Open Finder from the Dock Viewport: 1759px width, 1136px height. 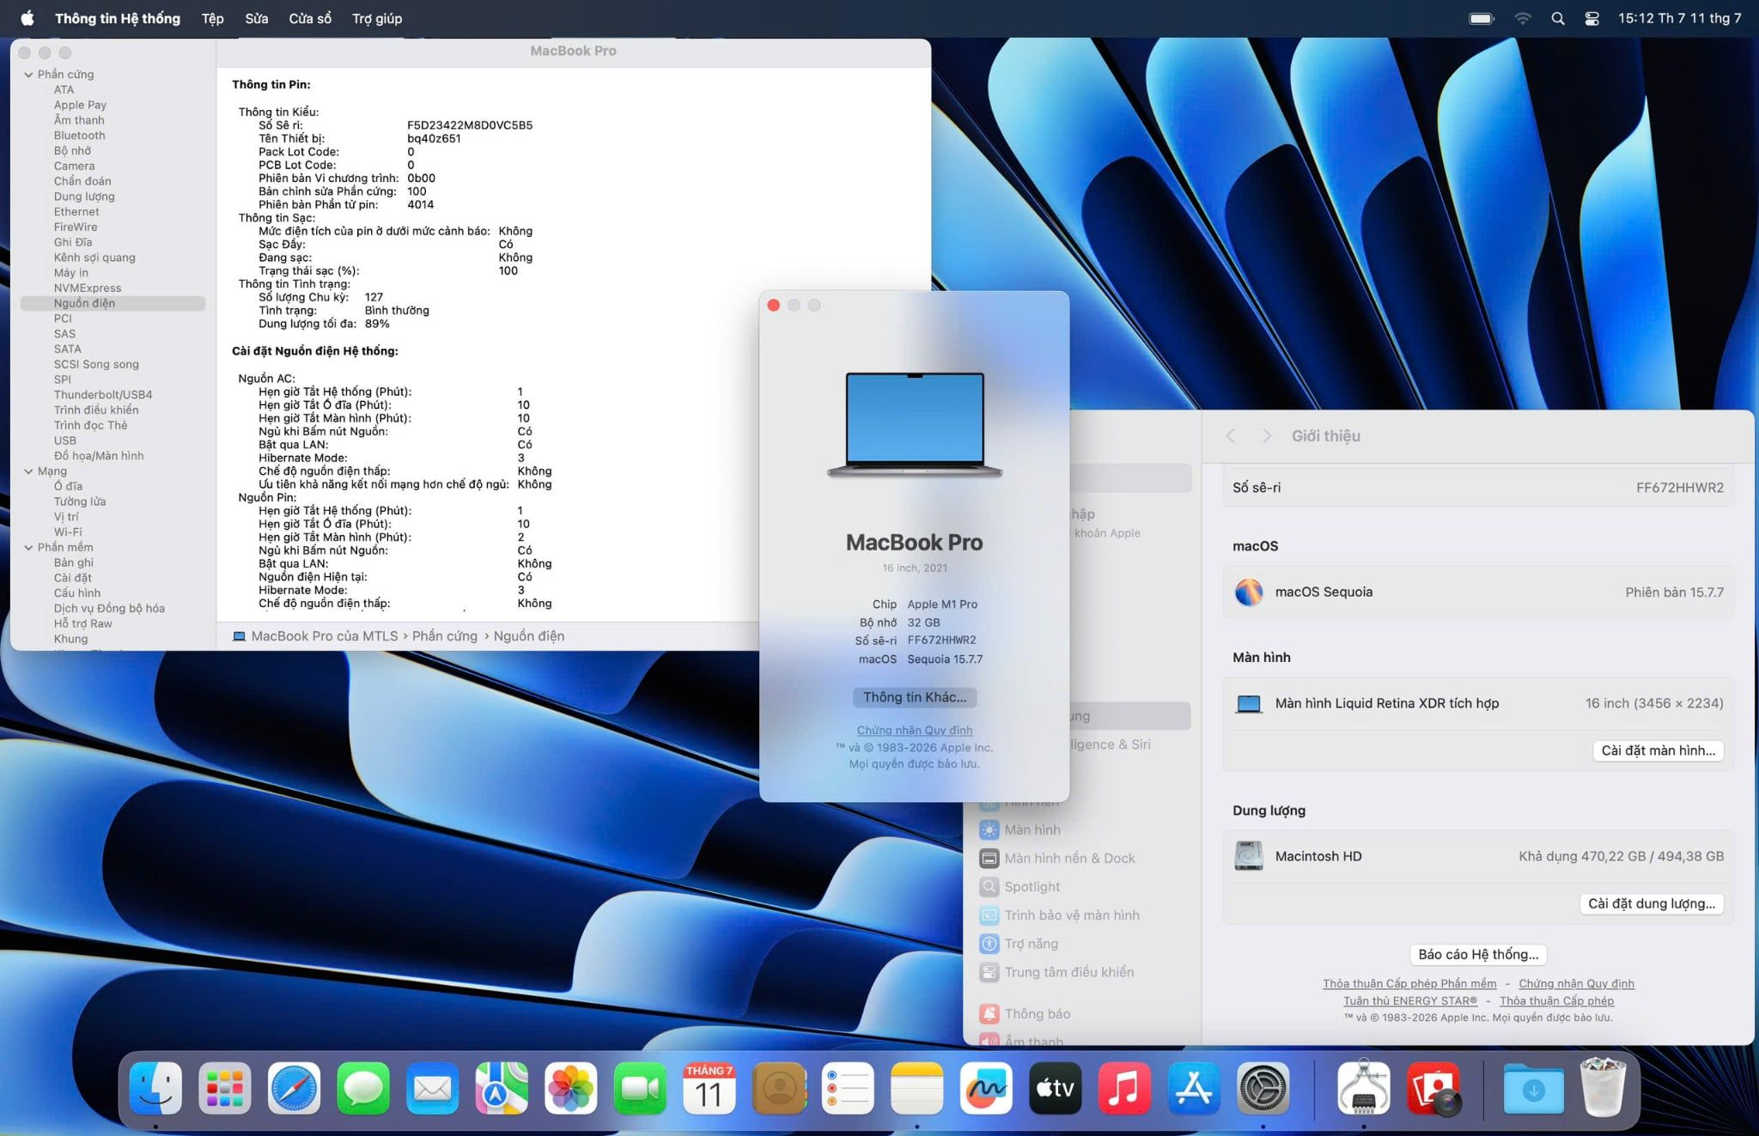(155, 1089)
